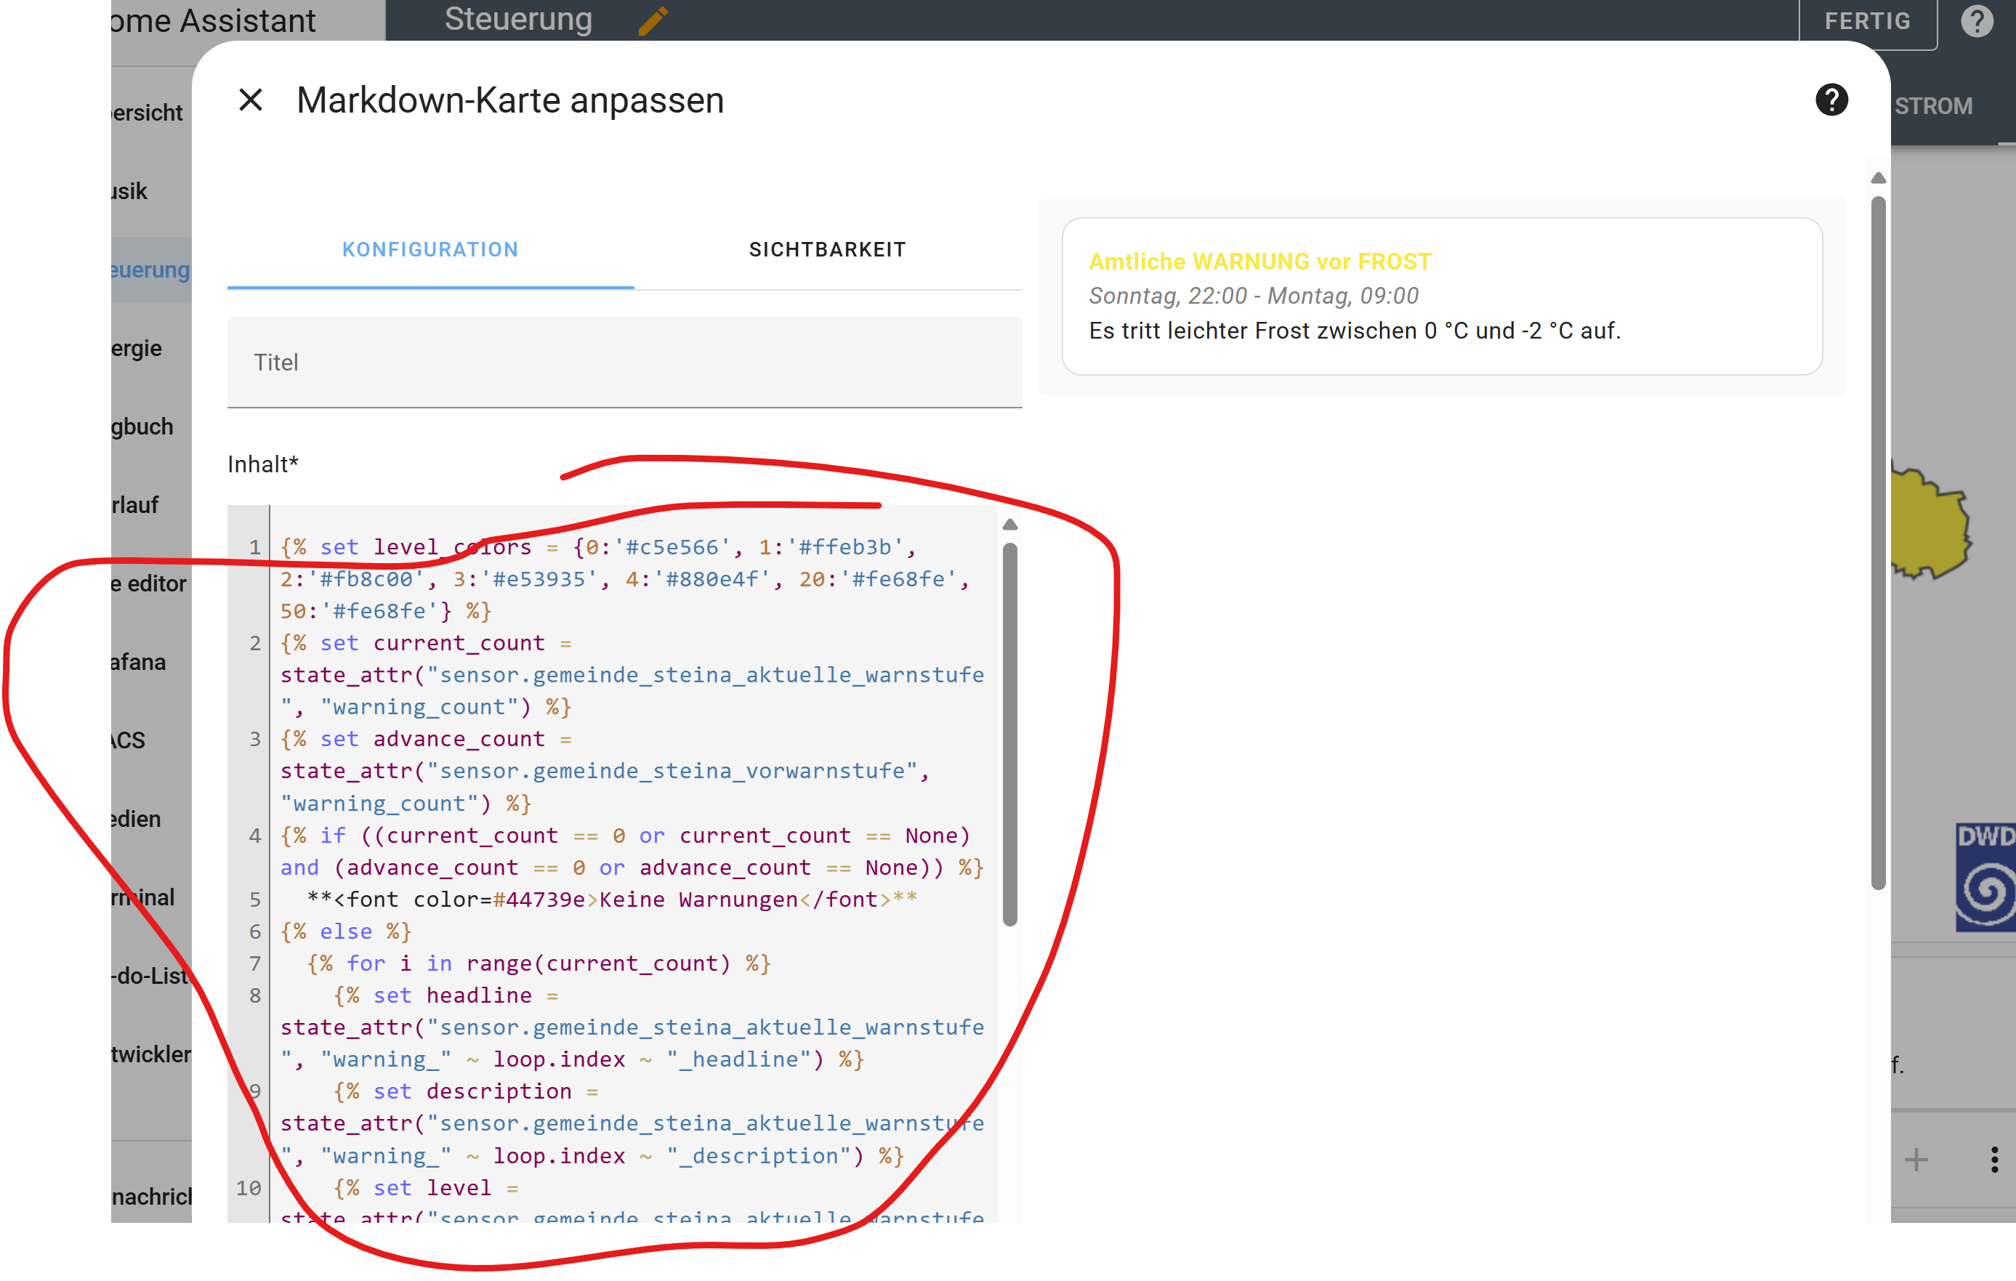
Task: Switch to the KONFIGURATION tab
Action: pyautogui.click(x=430, y=249)
